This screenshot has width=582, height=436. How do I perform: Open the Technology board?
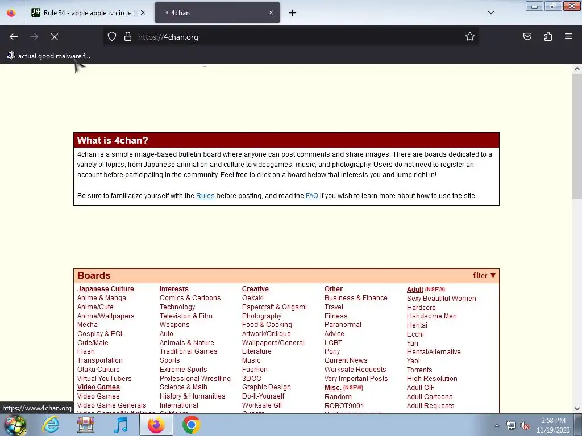click(177, 307)
